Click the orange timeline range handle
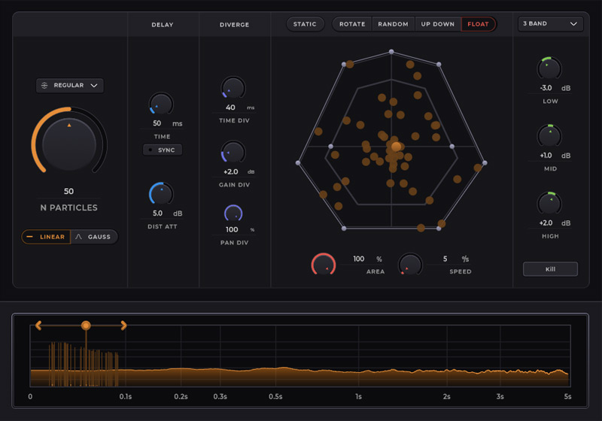The image size is (602, 421). point(86,326)
